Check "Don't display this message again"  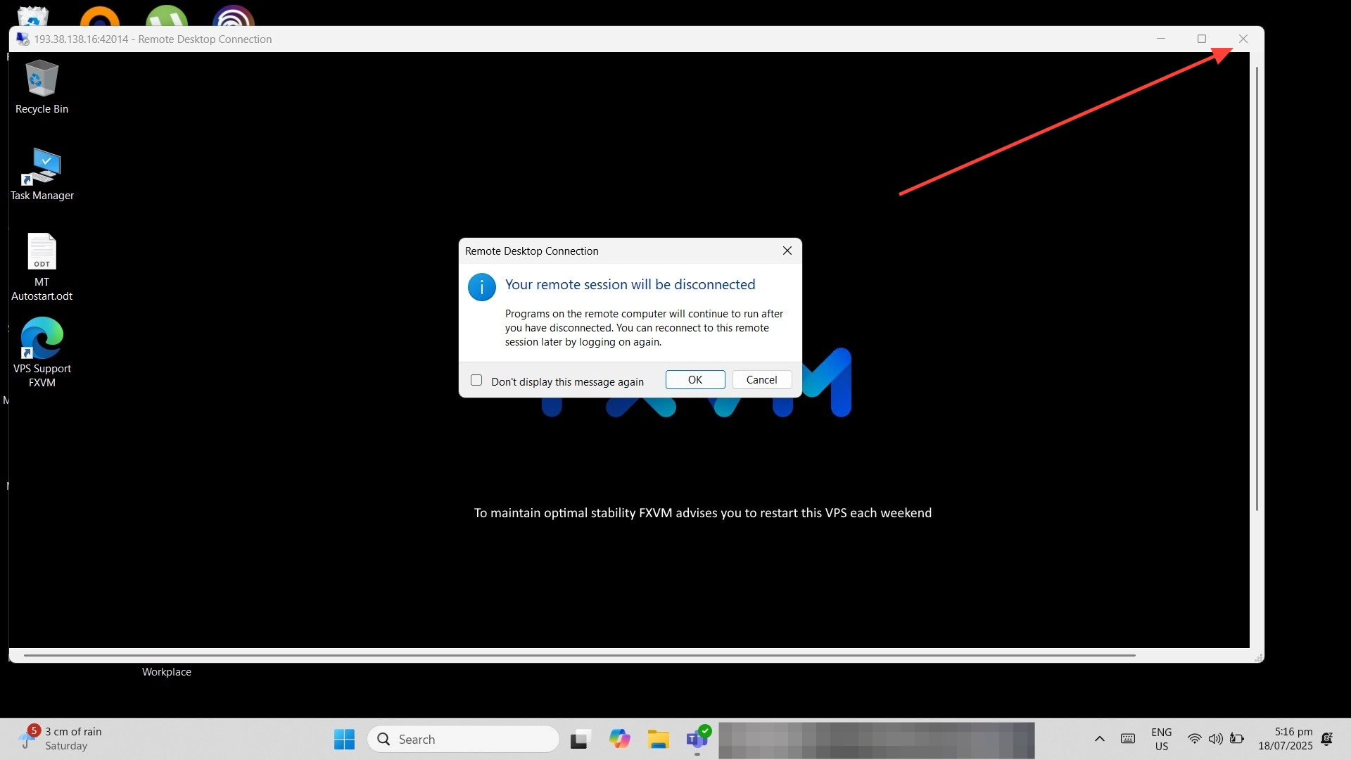pos(476,380)
